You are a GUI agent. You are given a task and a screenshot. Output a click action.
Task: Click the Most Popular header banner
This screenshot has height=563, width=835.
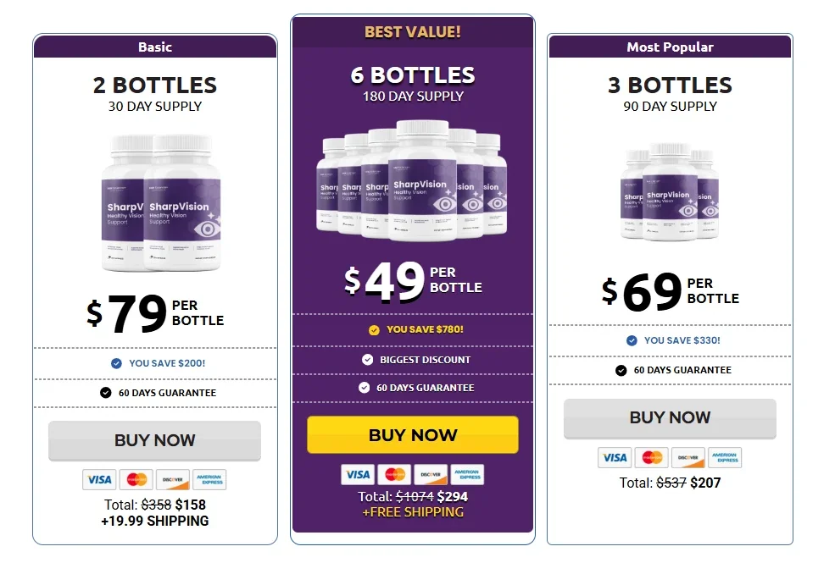[x=670, y=47]
